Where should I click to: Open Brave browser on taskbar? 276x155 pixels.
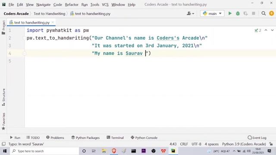pos(114,151)
